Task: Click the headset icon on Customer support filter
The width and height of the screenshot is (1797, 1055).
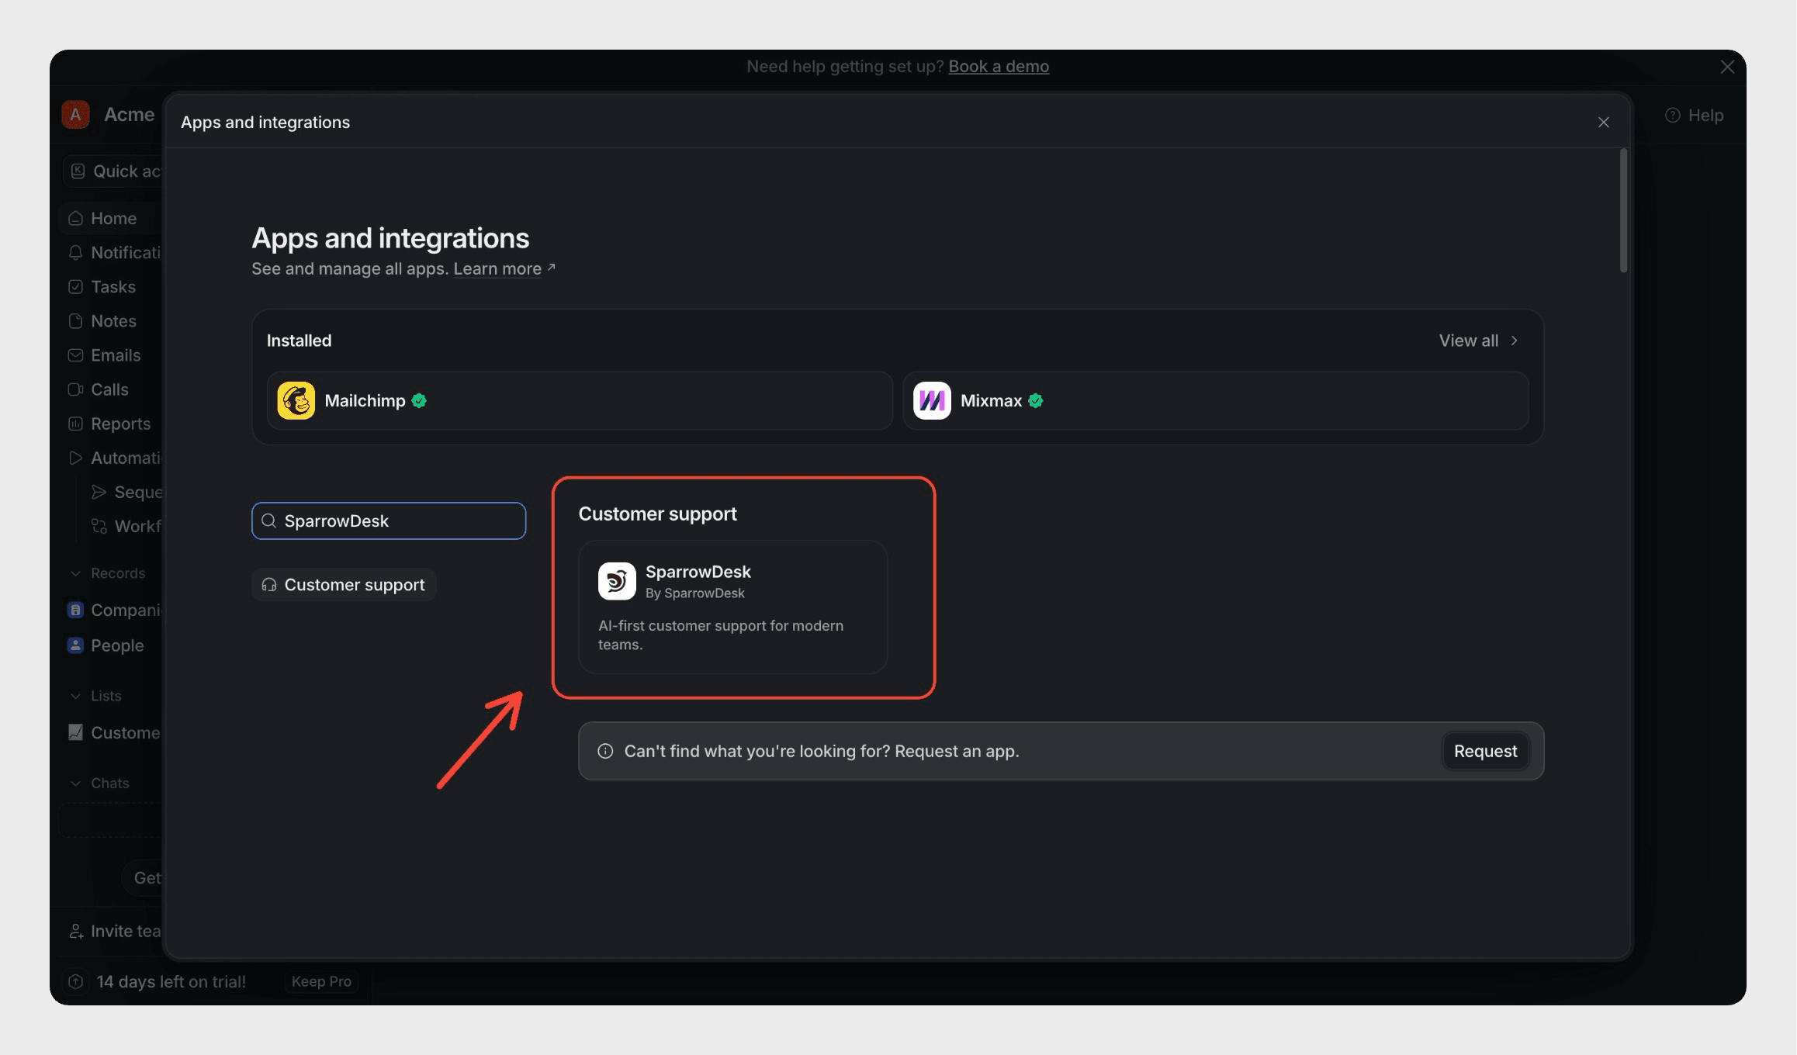Action: [x=269, y=585]
